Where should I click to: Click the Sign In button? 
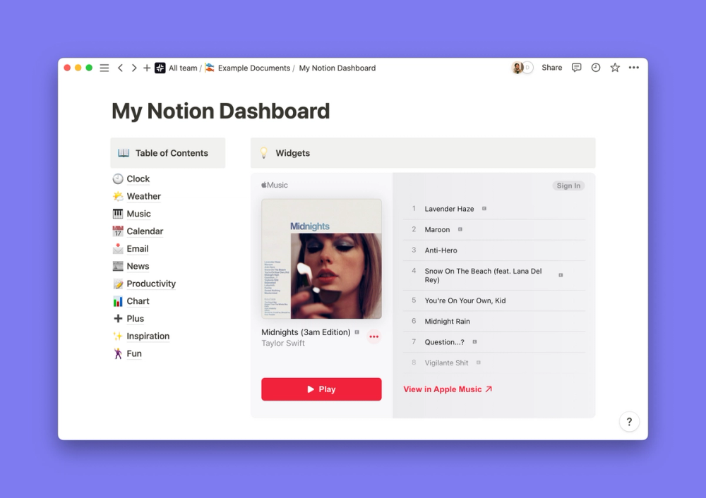(568, 186)
